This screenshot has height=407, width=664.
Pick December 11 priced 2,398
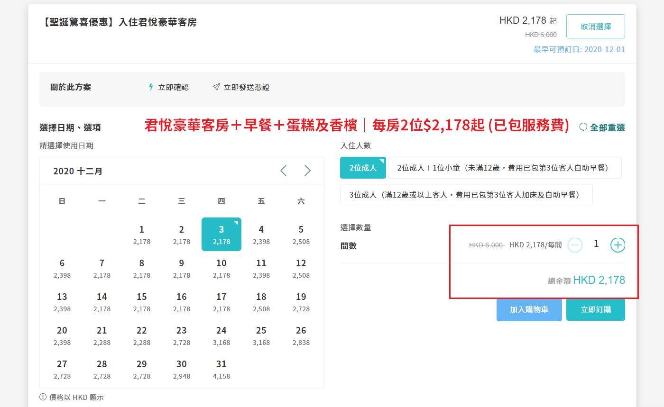point(261,268)
